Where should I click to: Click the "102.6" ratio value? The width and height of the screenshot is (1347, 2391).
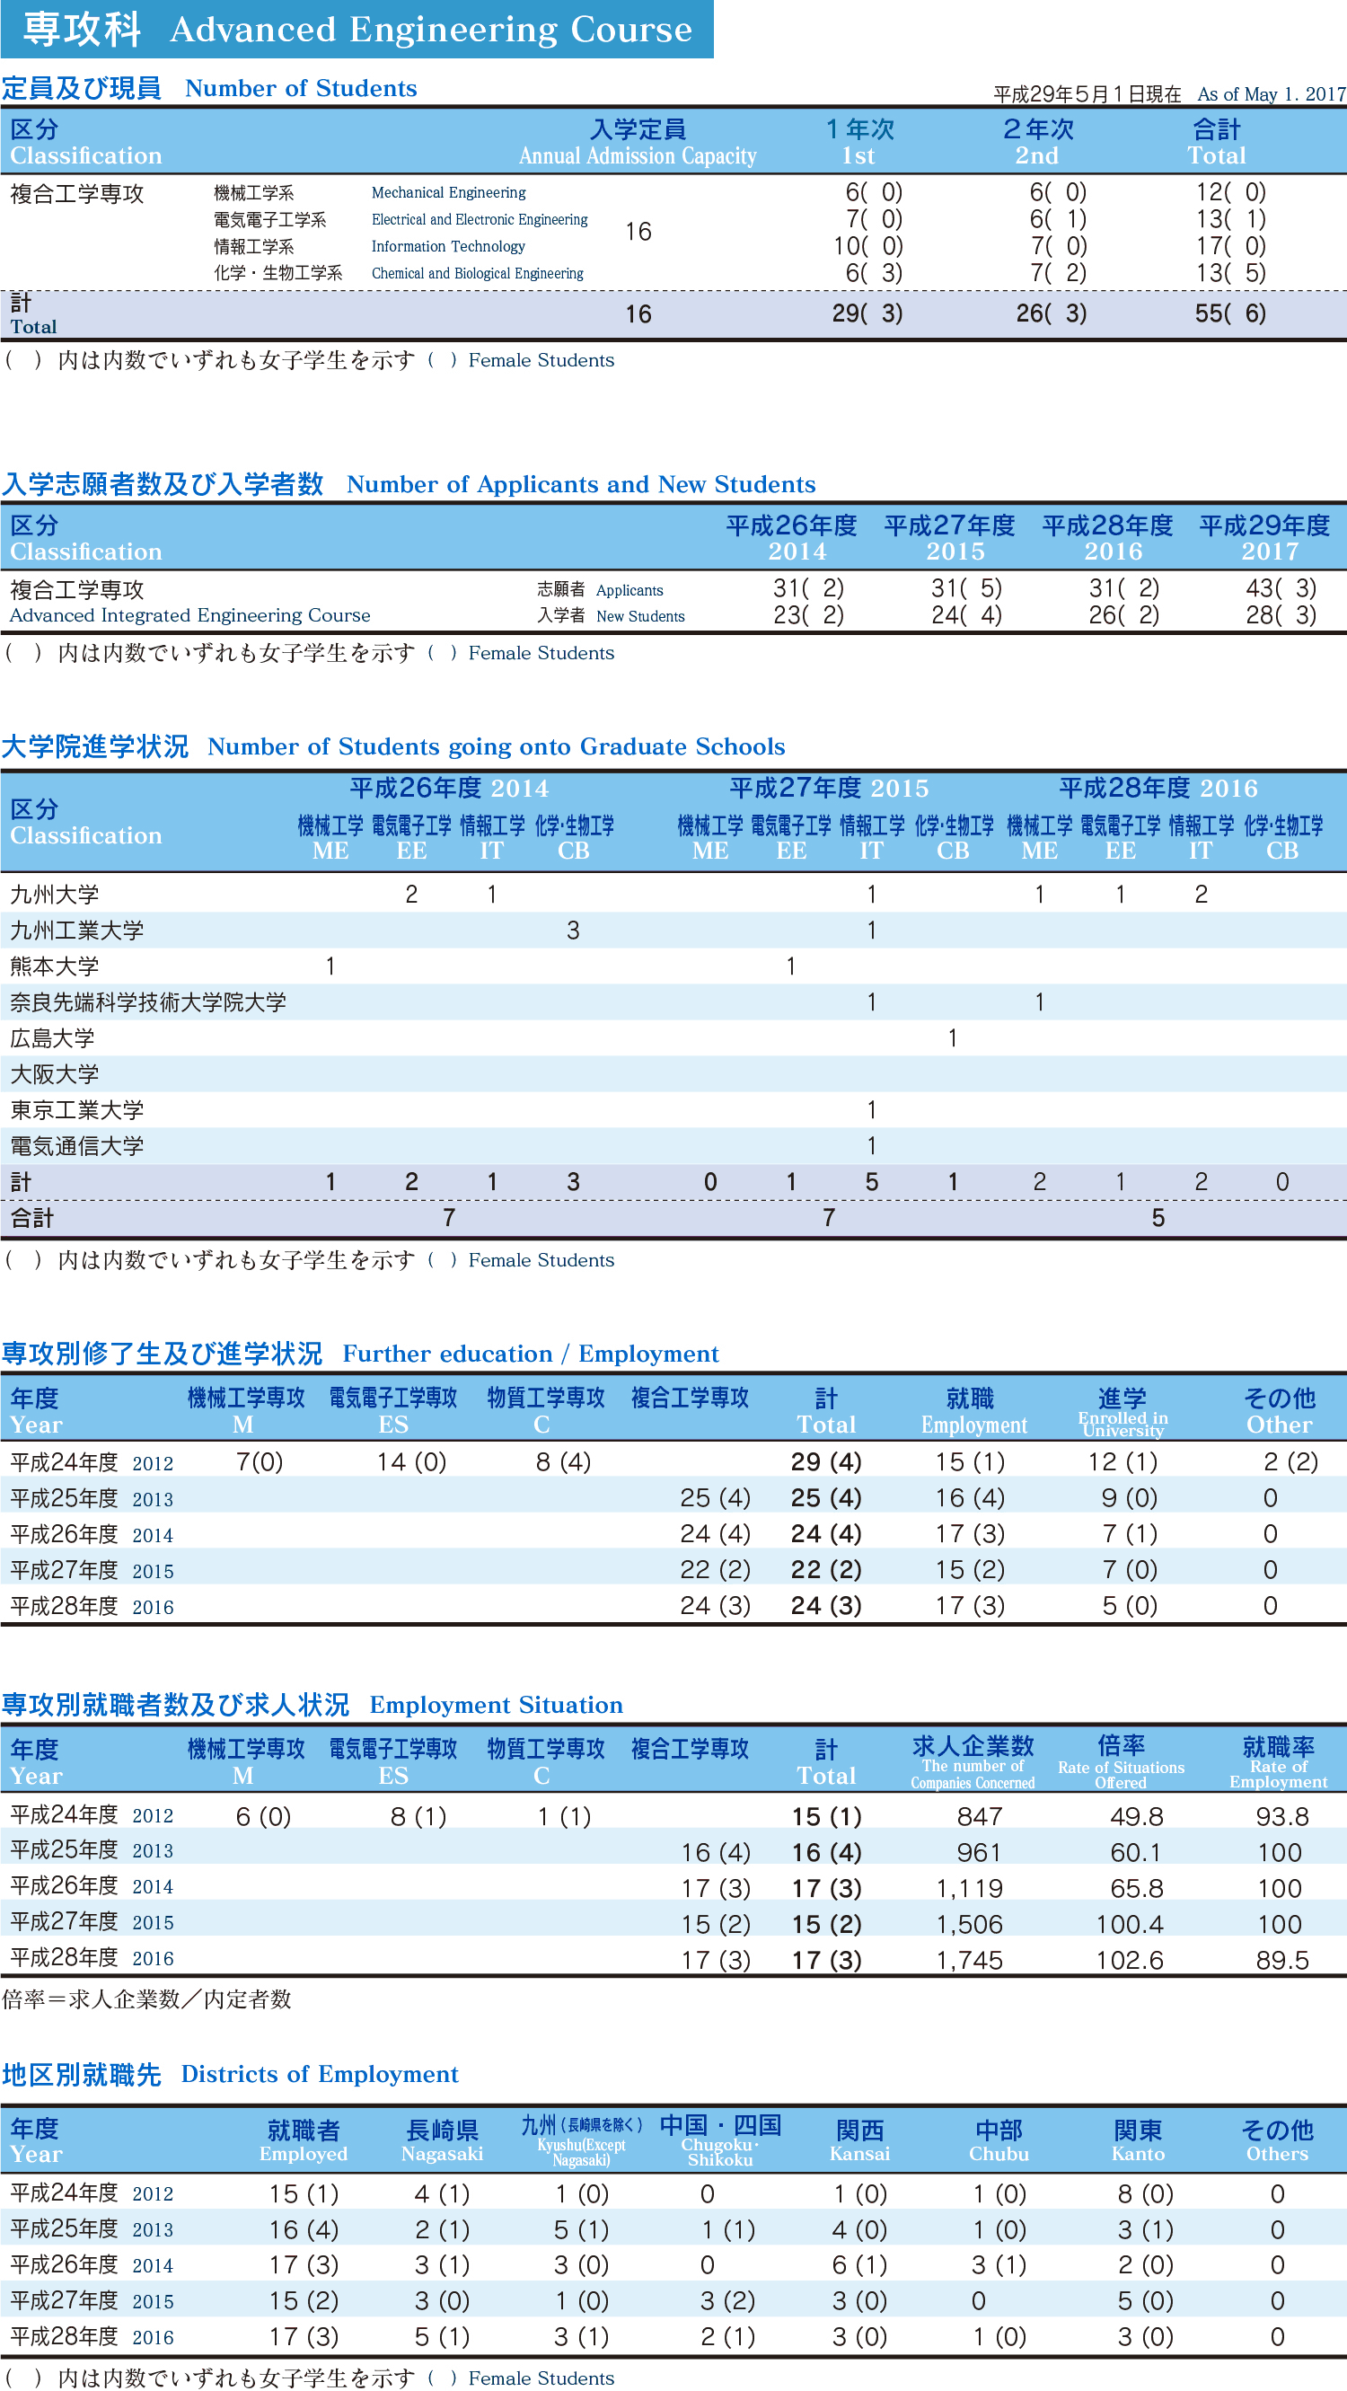click(x=1129, y=1961)
